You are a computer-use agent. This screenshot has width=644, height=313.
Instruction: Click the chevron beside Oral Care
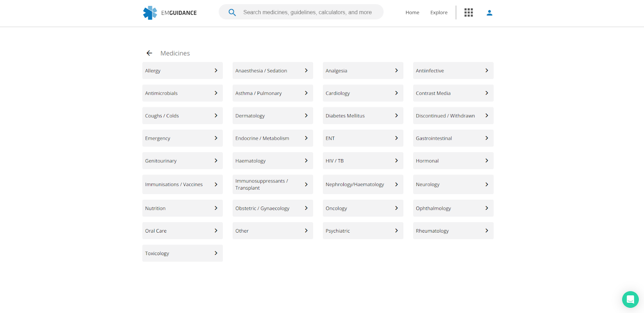point(216,231)
